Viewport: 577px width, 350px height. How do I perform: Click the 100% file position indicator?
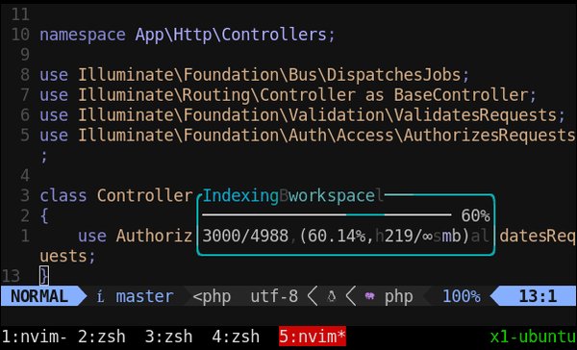pyautogui.click(x=461, y=296)
